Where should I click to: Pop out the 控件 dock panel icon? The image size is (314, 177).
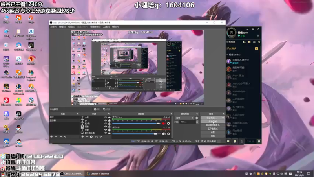[223, 114]
